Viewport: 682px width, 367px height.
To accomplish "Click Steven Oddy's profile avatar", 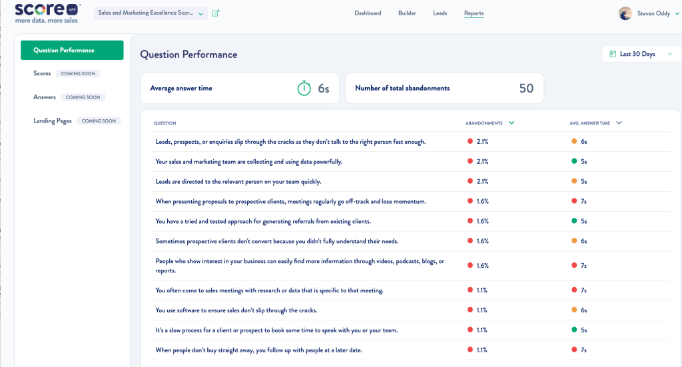I will coord(625,13).
